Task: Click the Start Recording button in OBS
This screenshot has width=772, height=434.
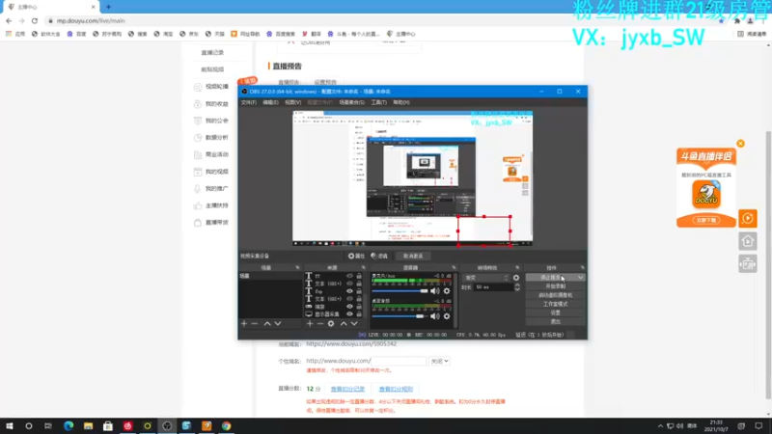Action: click(556, 286)
